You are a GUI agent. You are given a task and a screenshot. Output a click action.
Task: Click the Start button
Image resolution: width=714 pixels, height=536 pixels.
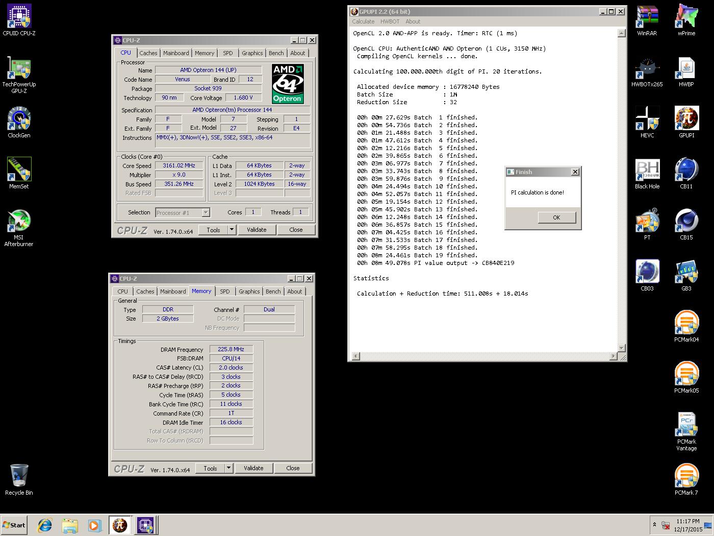14,525
